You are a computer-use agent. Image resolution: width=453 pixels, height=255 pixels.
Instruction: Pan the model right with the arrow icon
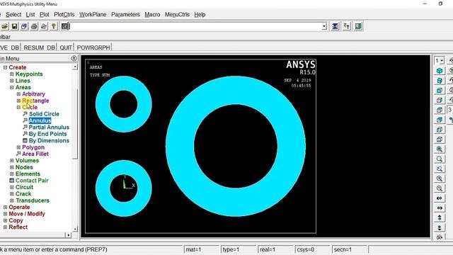point(440,208)
